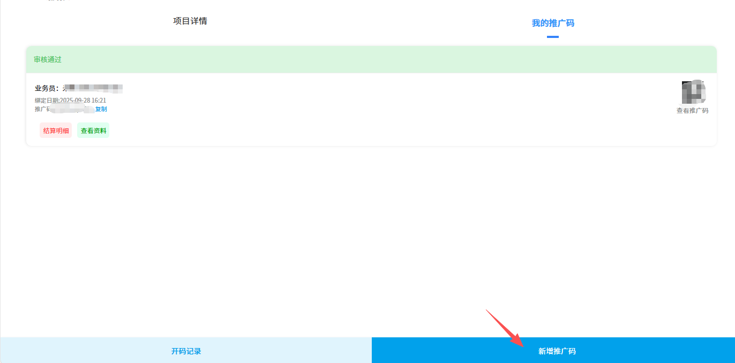Click the 业务员 label

click(x=47, y=88)
